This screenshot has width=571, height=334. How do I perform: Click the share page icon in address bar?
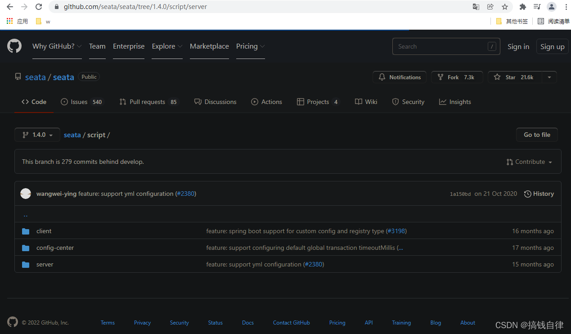tap(490, 7)
